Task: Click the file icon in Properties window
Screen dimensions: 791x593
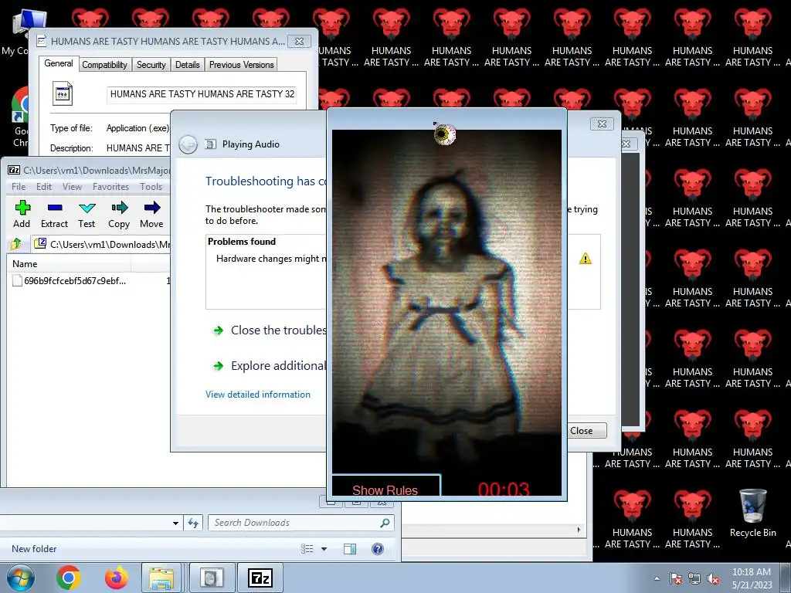Action: (x=63, y=93)
